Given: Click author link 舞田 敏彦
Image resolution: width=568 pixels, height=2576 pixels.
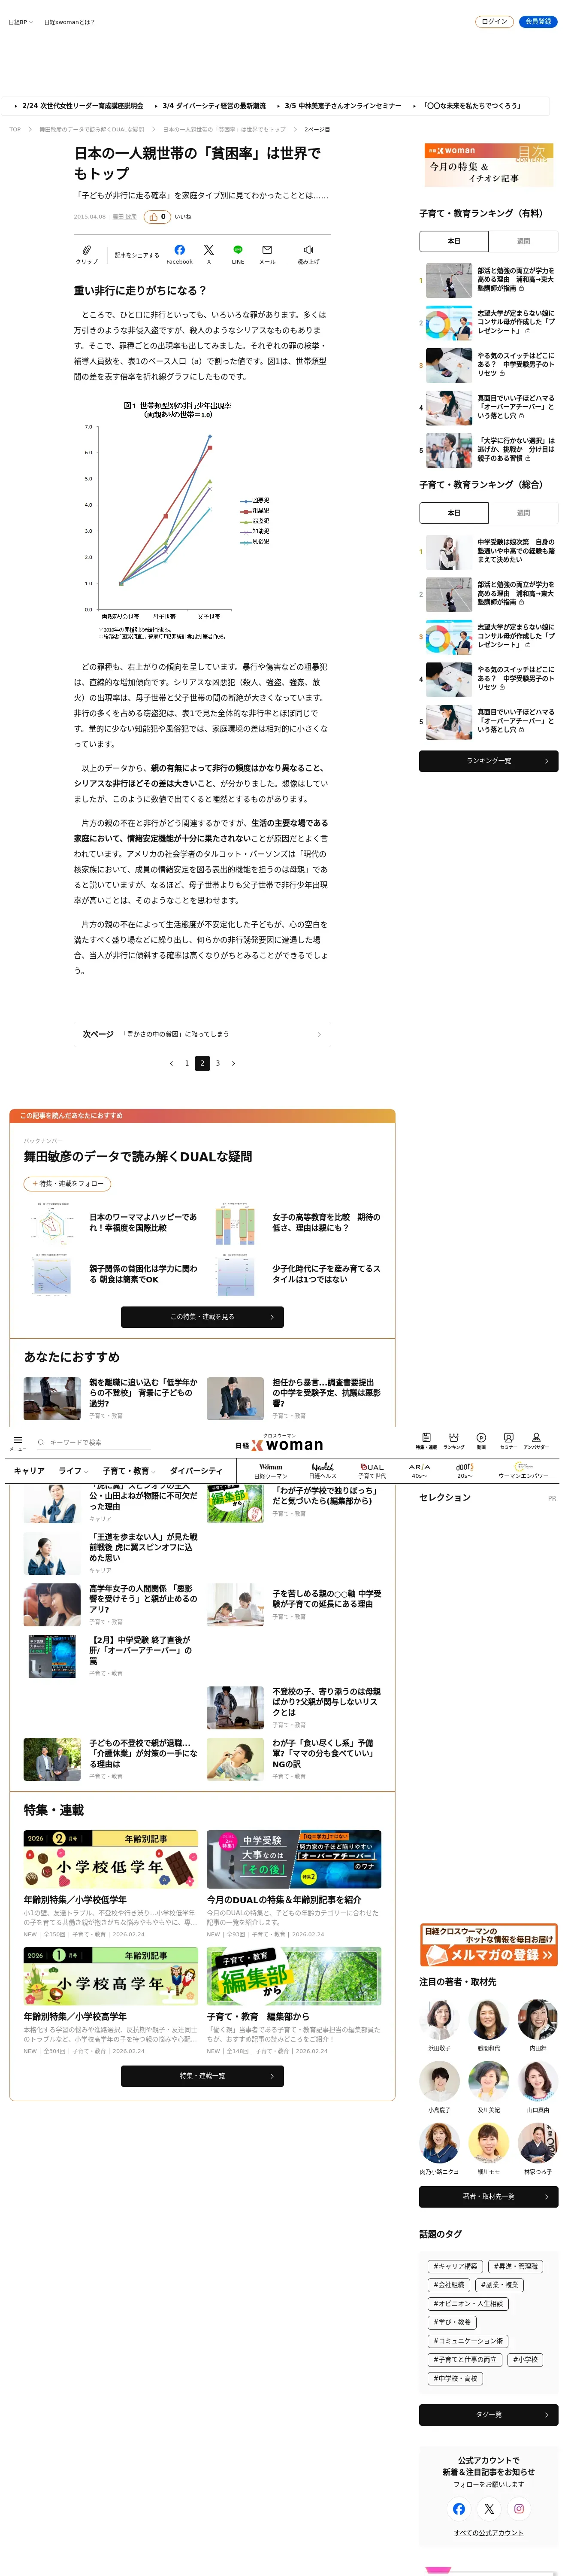Looking at the screenshot, I should point(124,216).
